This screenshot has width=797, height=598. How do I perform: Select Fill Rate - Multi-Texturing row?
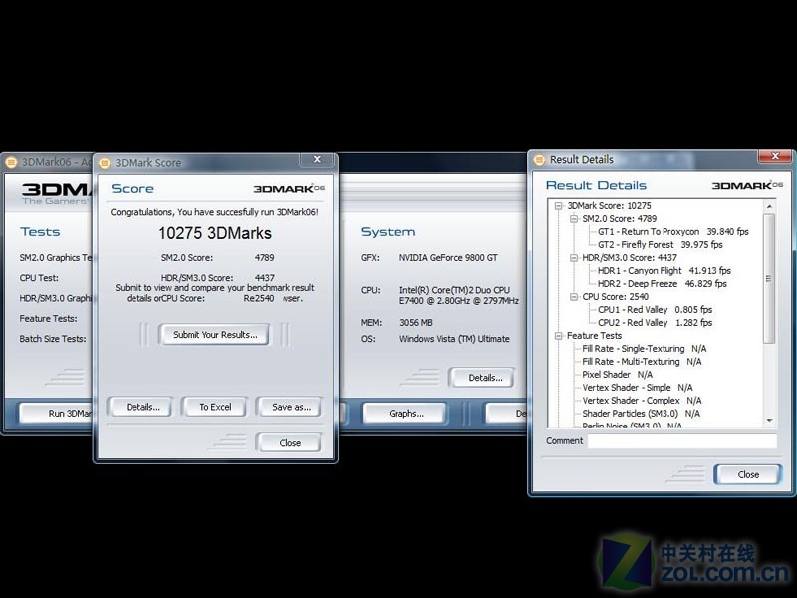click(x=642, y=362)
